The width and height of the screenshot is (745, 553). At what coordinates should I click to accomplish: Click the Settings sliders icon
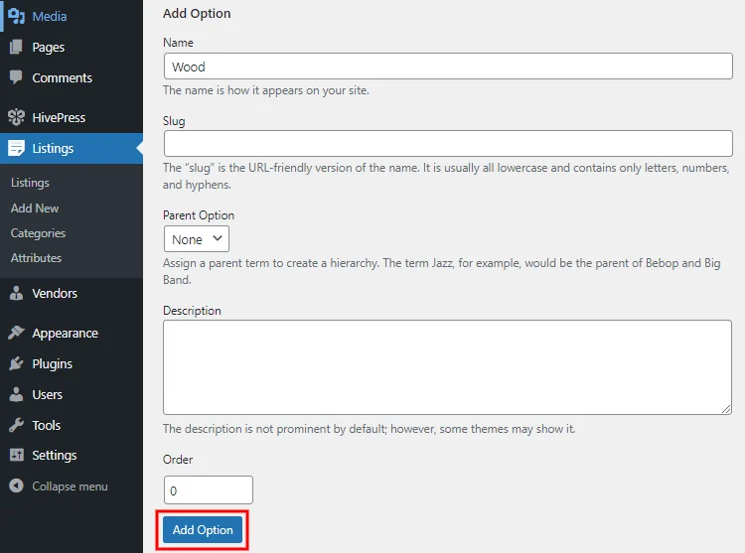coord(16,455)
